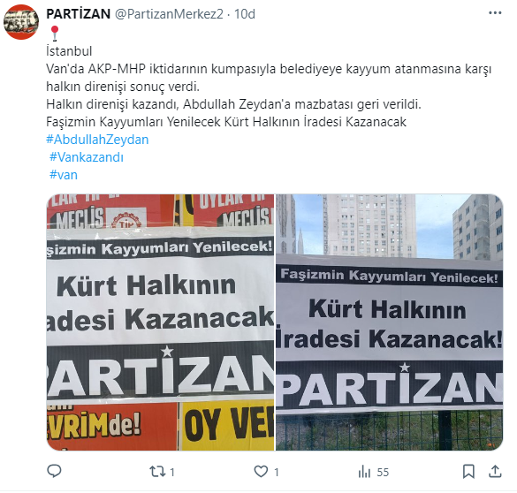
Task: Click the like count beside the heart
Action: click(x=277, y=473)
